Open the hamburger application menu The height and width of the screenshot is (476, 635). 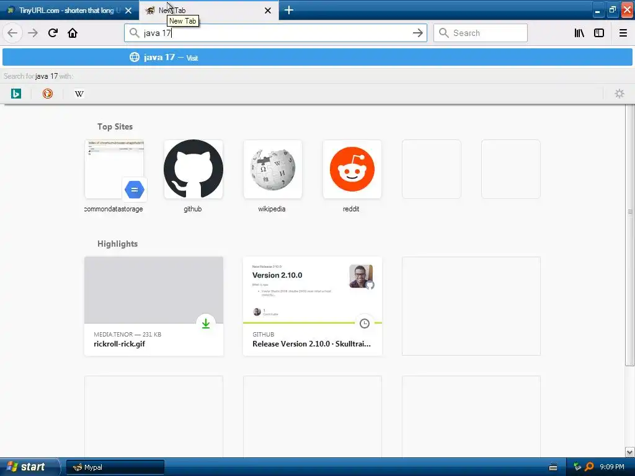click(623, 33)
